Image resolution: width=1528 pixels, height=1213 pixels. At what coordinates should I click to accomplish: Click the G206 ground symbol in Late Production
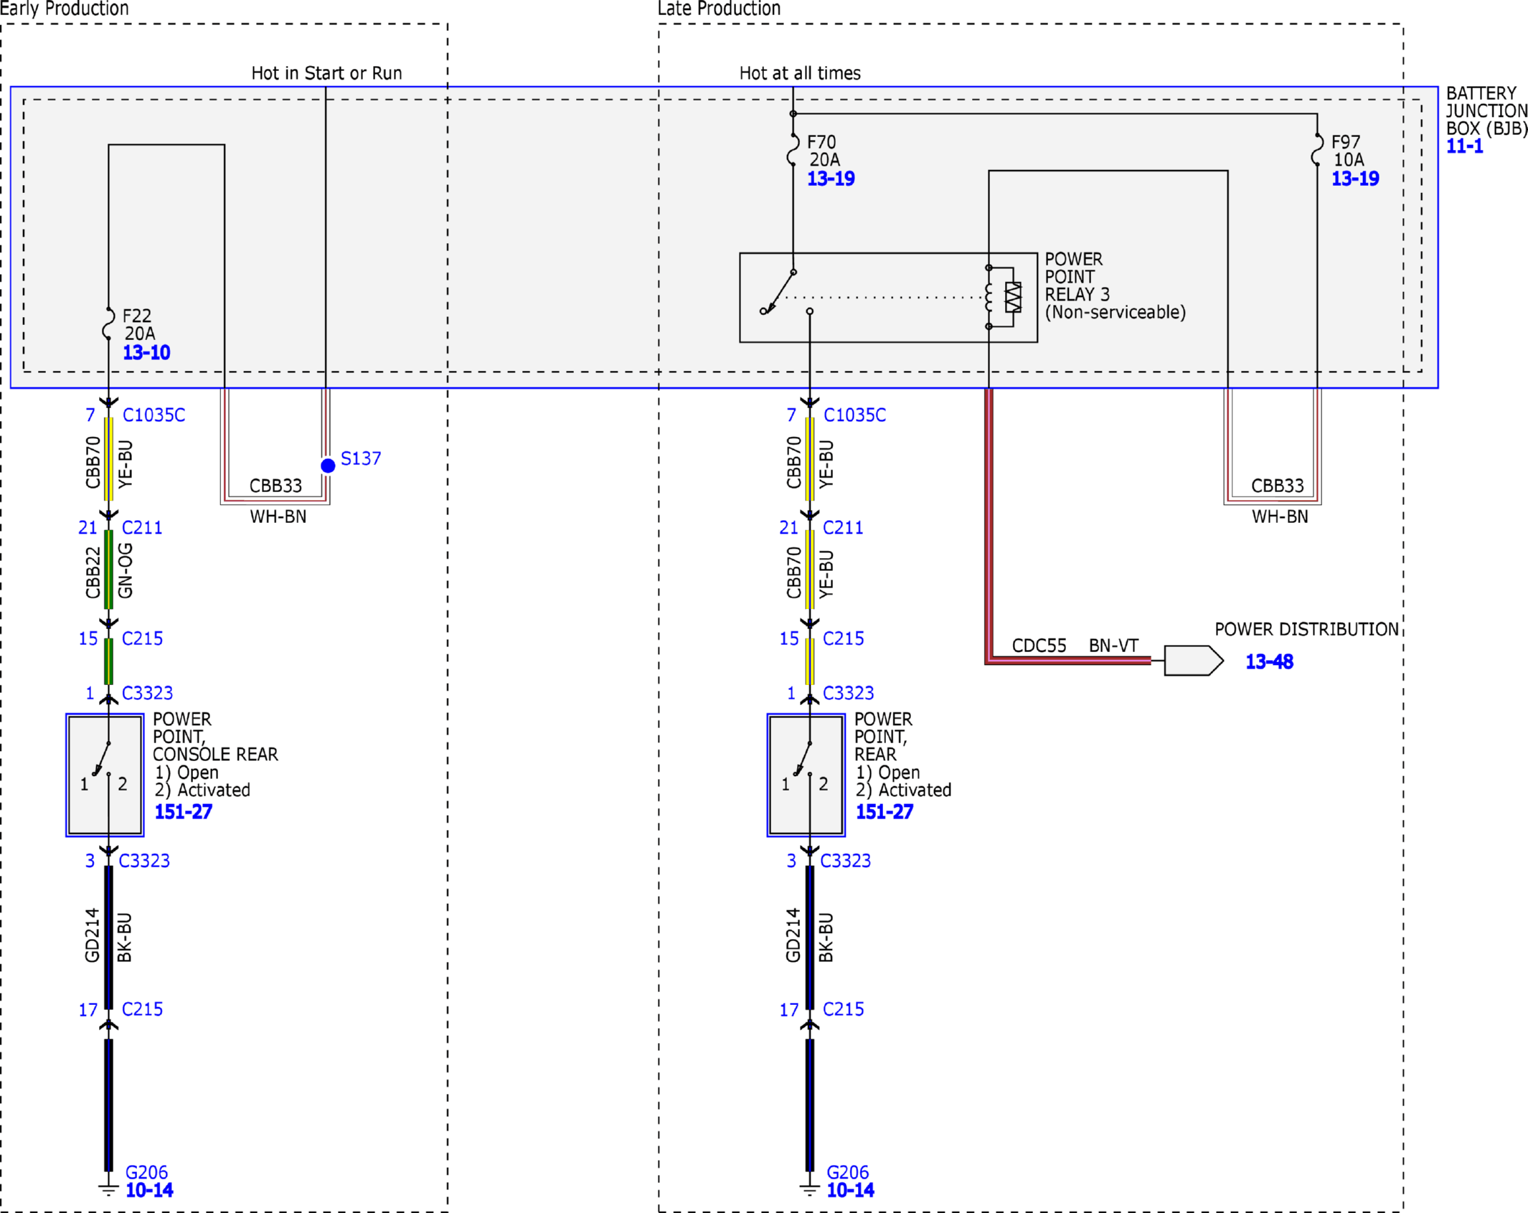pos(809,1190)
